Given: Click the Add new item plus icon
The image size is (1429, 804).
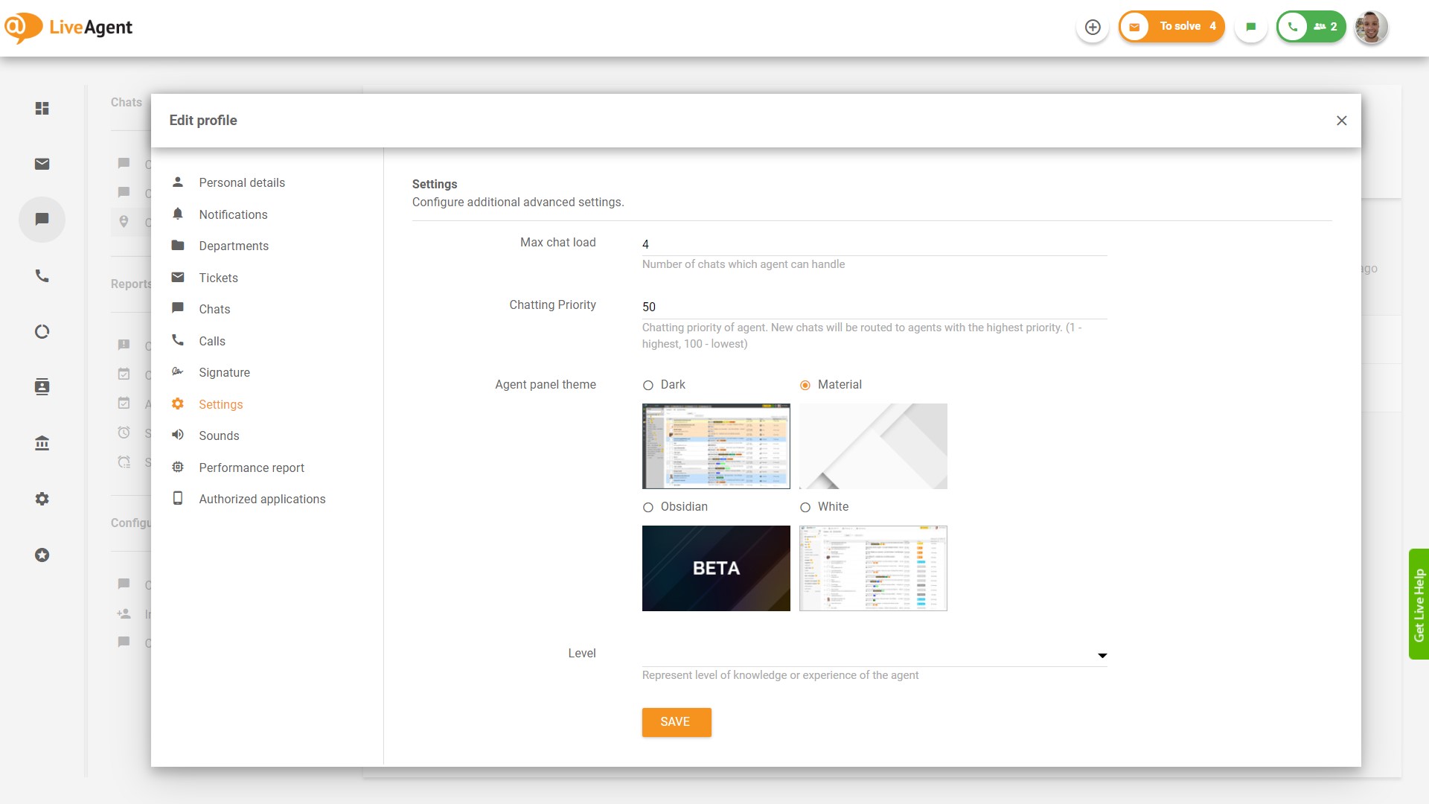Looking at the screenshot, I should click(x=1093, y=27).
